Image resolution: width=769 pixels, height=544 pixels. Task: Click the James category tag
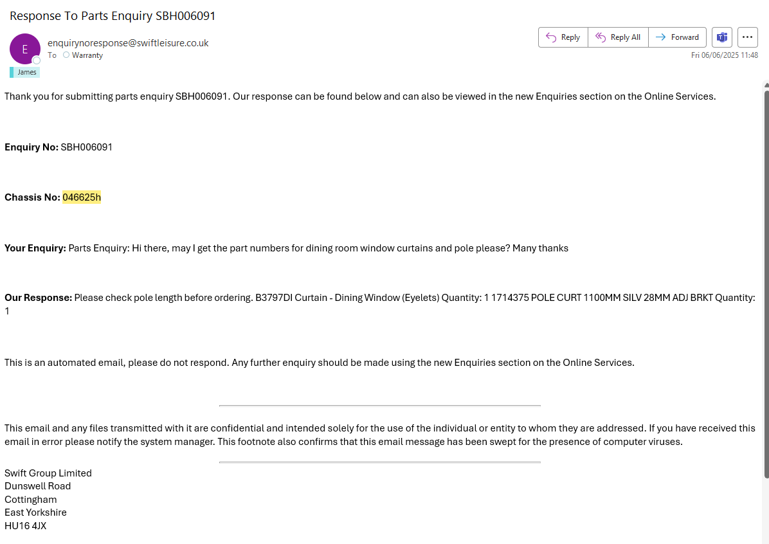click(26, 72)
